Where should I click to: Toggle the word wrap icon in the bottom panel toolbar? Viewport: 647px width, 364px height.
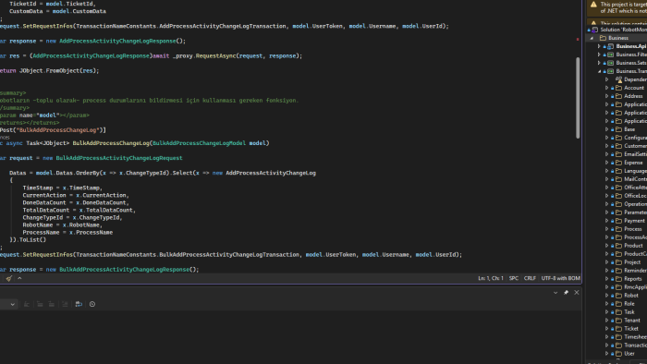click(x=79, y=304)
